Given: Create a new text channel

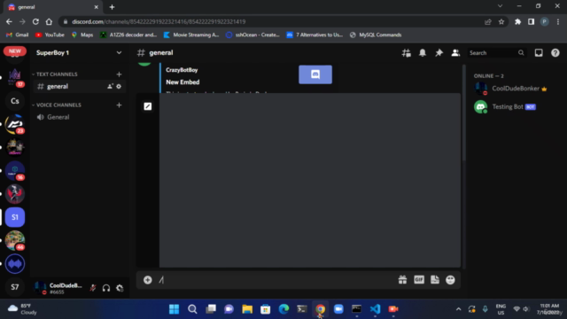Looking at the screenshot, I should coord(119,74).
